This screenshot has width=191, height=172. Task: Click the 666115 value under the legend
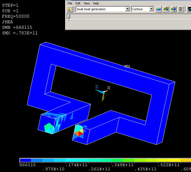28,165
